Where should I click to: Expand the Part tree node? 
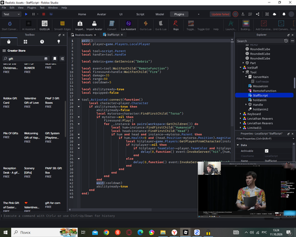(243, 63)
